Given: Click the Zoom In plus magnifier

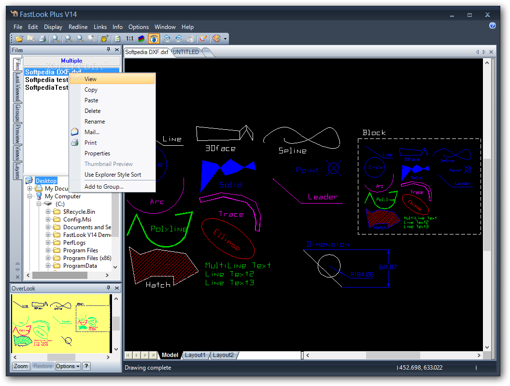Looking at the screenshot, I should point(69,39).
